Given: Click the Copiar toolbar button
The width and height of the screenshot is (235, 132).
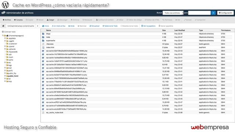Looking at the screenshot, I should (29, 20).
